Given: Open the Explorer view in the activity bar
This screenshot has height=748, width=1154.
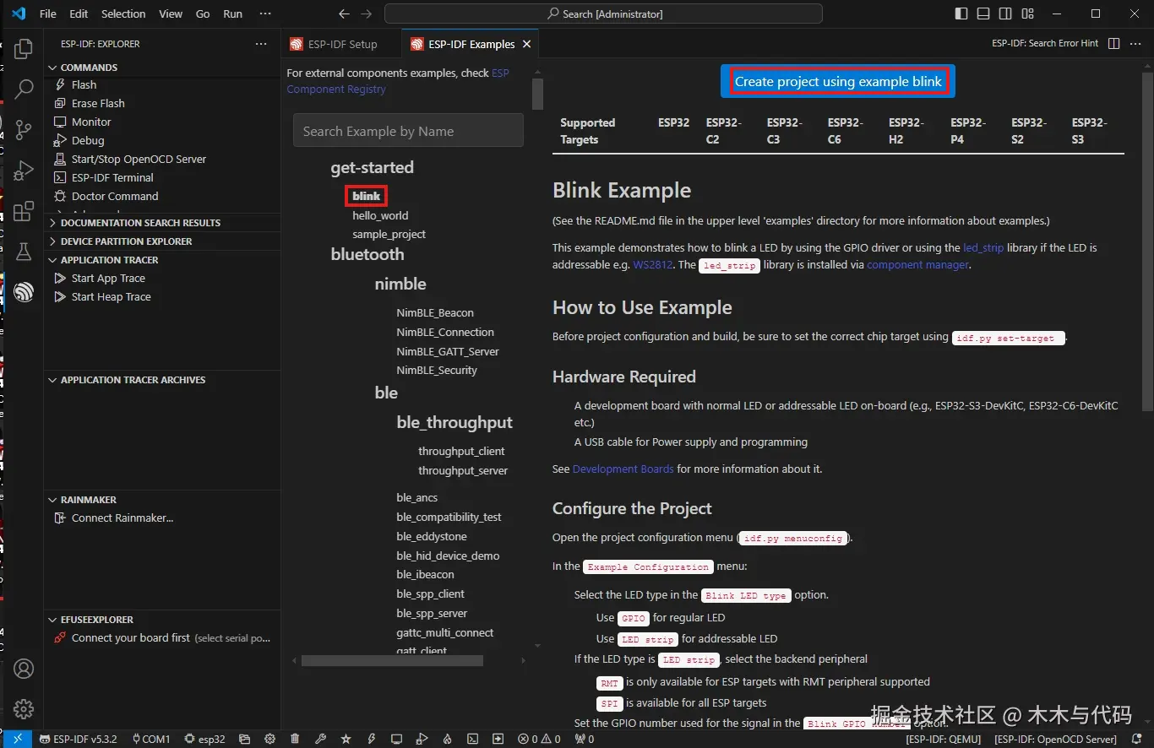Looking at the screenshot, I should [x=24, y=48].
